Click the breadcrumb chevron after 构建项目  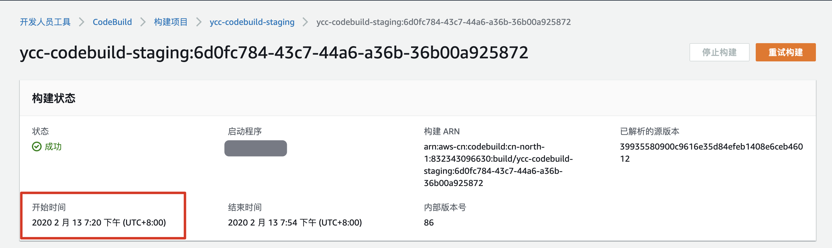click(199, 22)
